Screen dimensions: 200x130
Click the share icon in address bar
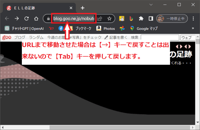(100, 18)
